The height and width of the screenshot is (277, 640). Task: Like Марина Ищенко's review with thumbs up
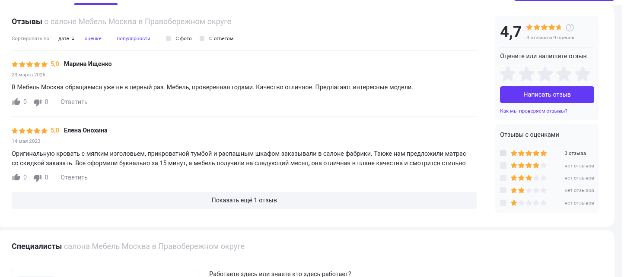coord(16,102)
